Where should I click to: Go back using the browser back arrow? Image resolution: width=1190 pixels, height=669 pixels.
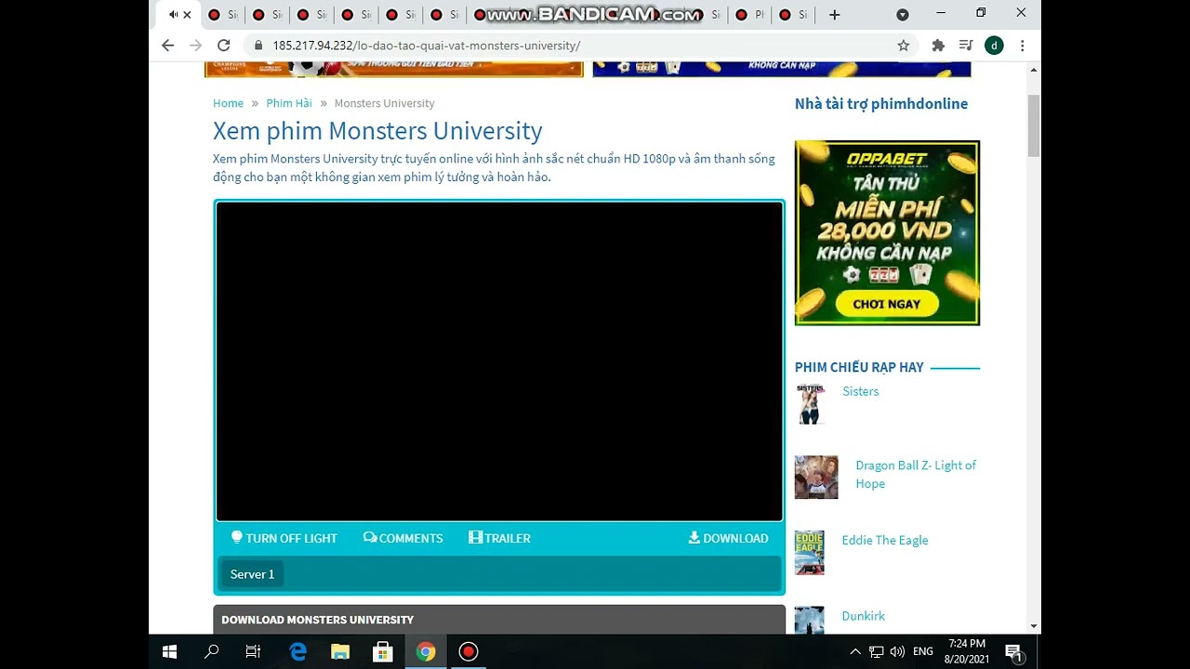167,45
